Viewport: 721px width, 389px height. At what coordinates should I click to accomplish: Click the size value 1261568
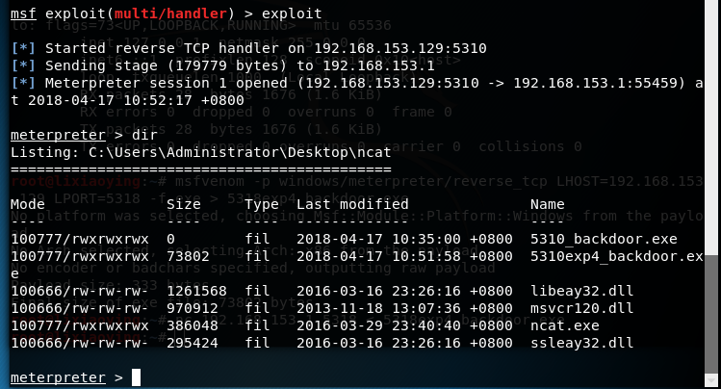coord(196,291)
